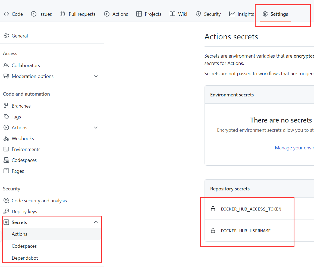Screen dimensions: 314x267
Task: Select the Deploy keys key icon
Action: 6,212
